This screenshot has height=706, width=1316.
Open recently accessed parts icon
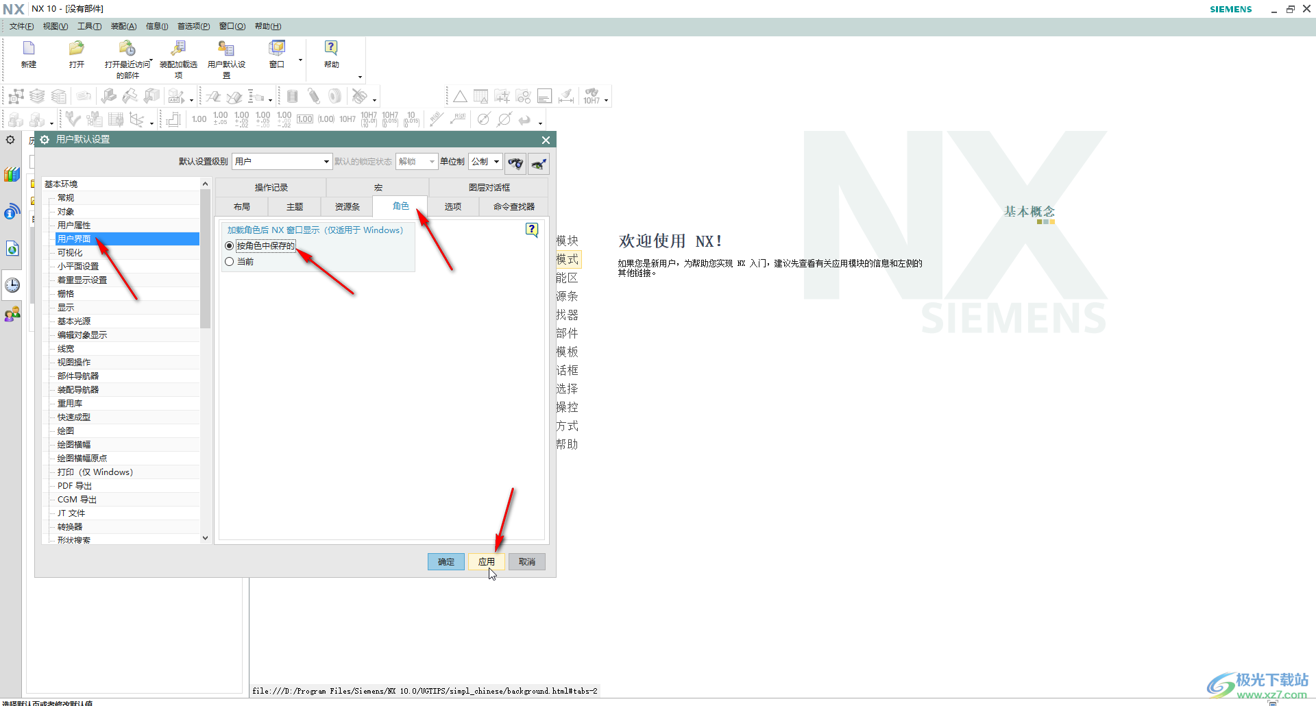pos(127,48)
